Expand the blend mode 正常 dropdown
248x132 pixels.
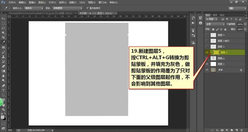(x=215, y=24)
